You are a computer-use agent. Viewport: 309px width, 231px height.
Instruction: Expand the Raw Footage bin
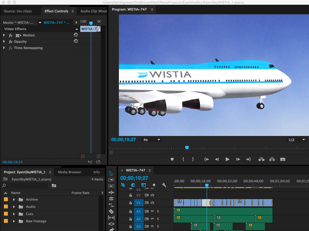click(14, 221)
